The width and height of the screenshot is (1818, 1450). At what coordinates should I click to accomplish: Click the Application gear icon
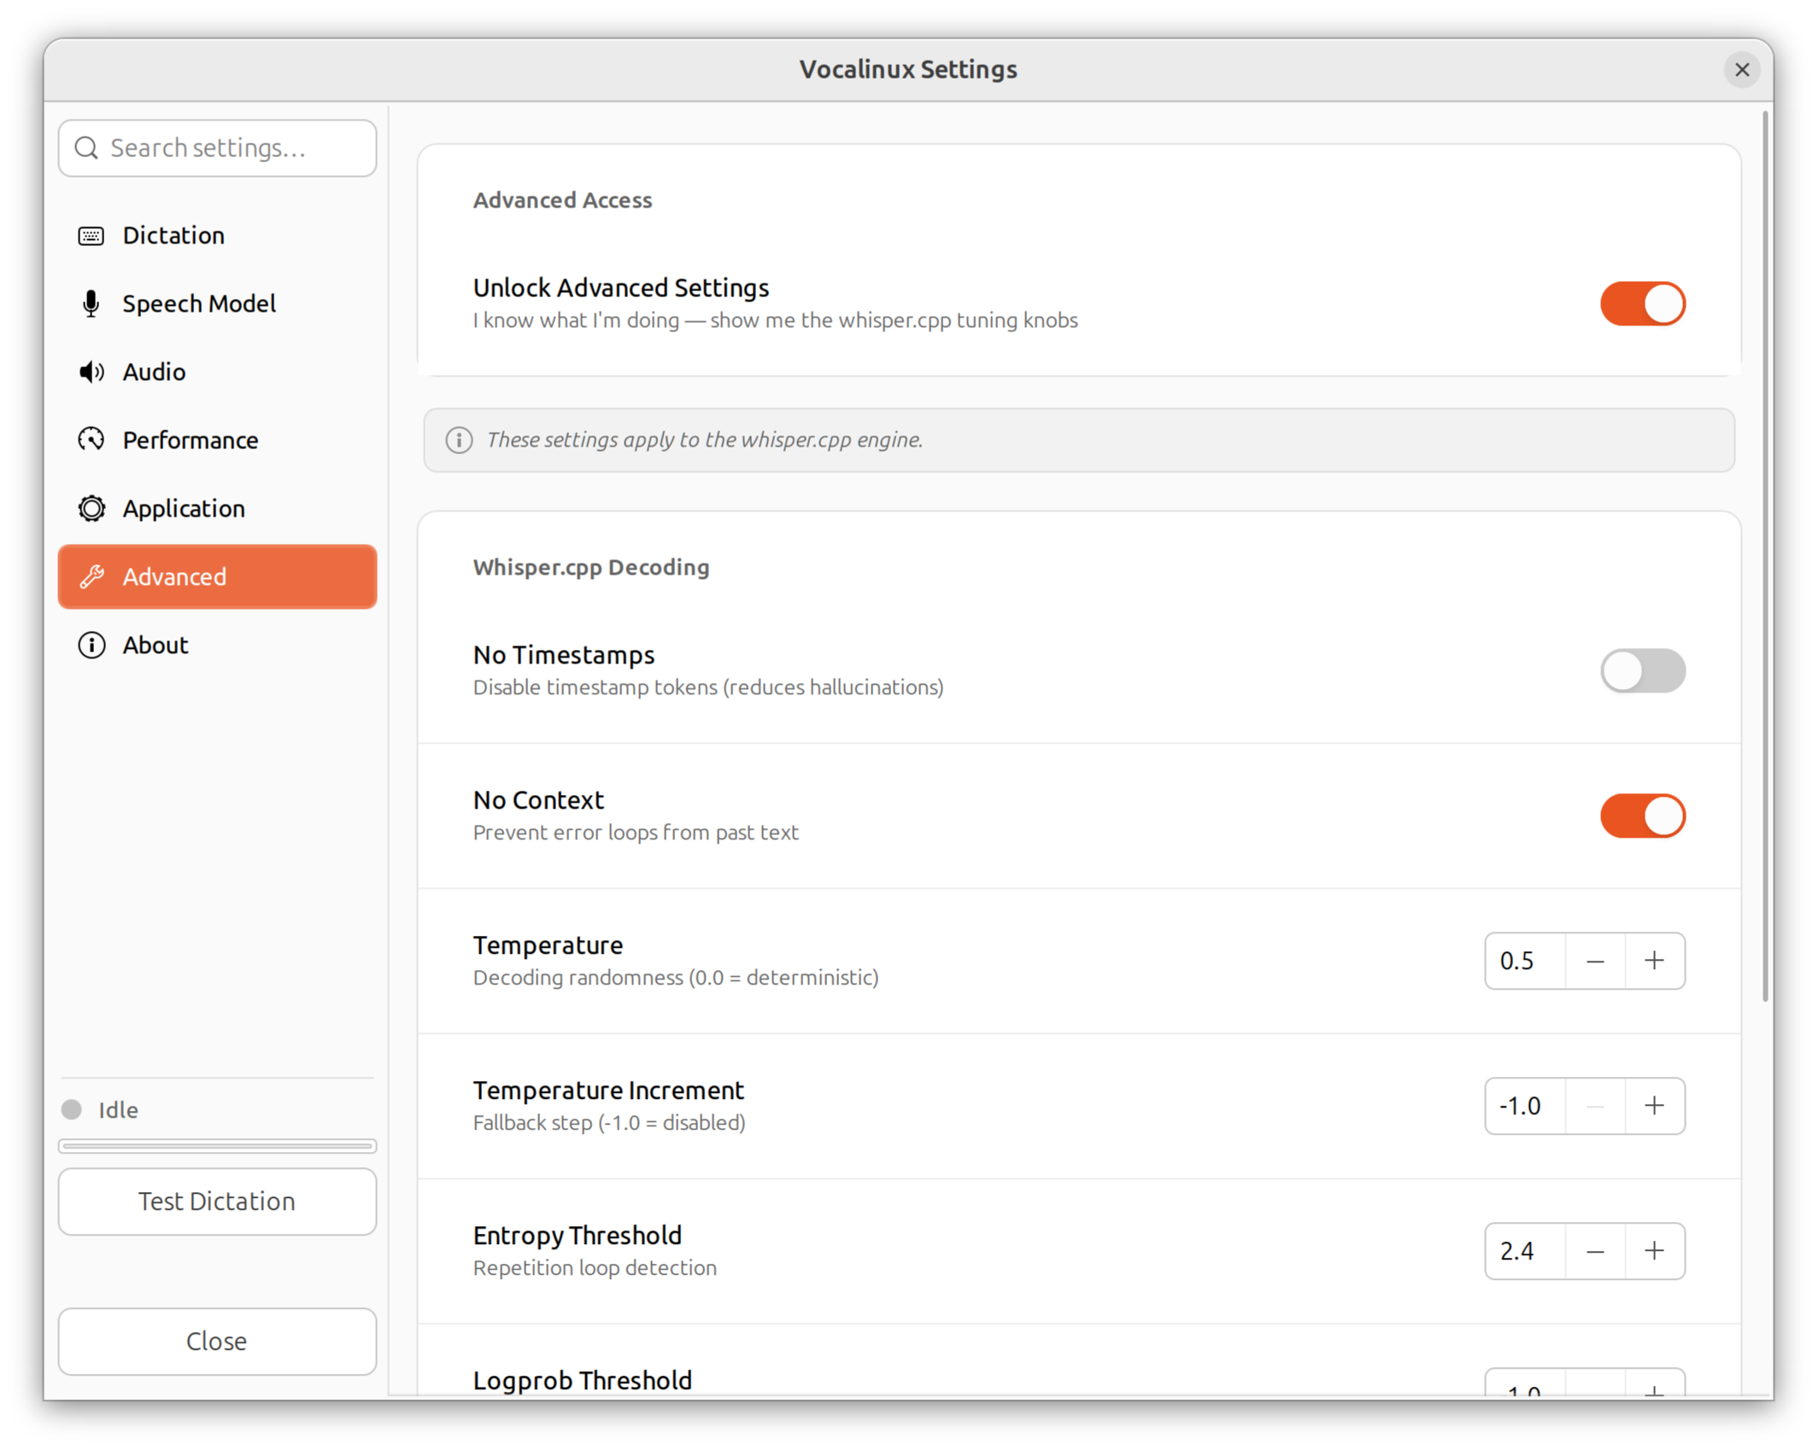(x=91, y=509)
